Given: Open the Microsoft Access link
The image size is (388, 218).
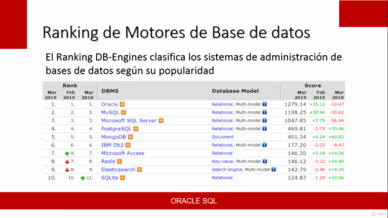Looking at the screenshot, I should [122, 153].
